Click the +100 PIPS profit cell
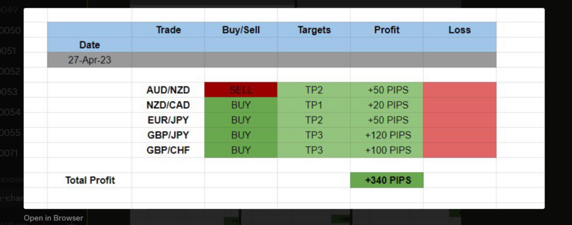 (x=387, y=150)
